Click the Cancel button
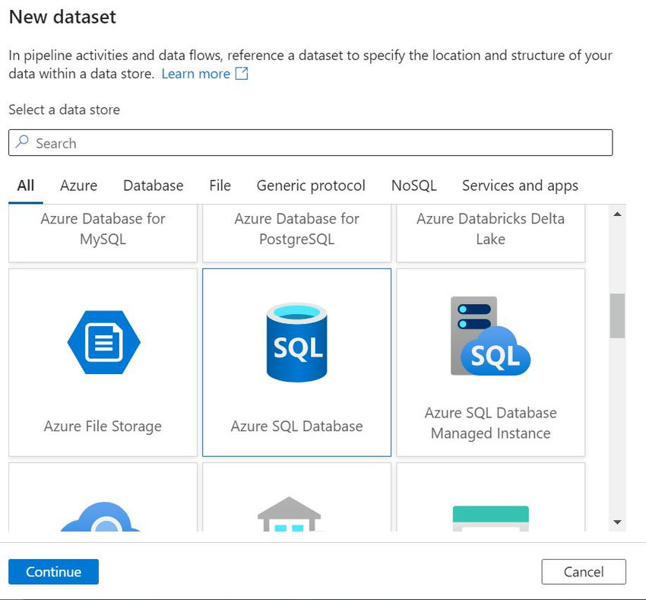646x600 pixels. pos(584,572)
